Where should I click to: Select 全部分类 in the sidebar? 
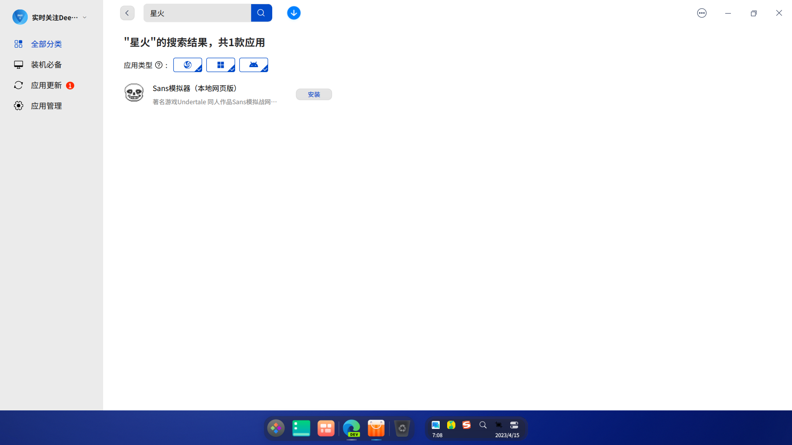pos(46,44)
